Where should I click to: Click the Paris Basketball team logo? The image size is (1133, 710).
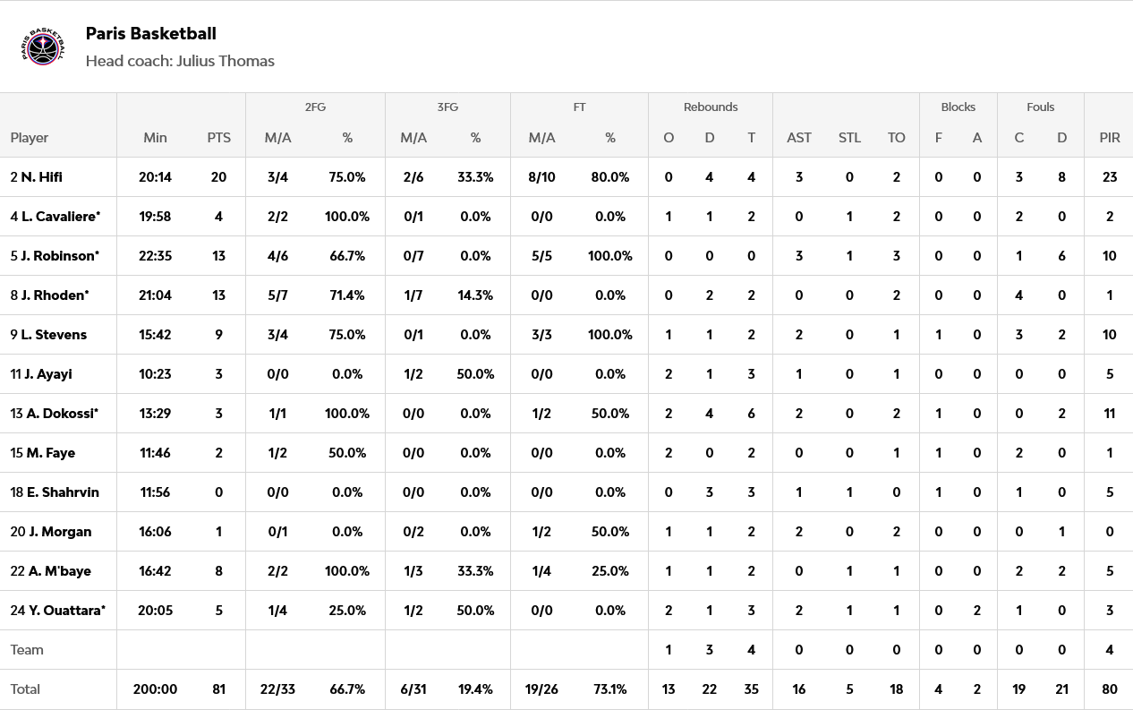coord(44,47)
